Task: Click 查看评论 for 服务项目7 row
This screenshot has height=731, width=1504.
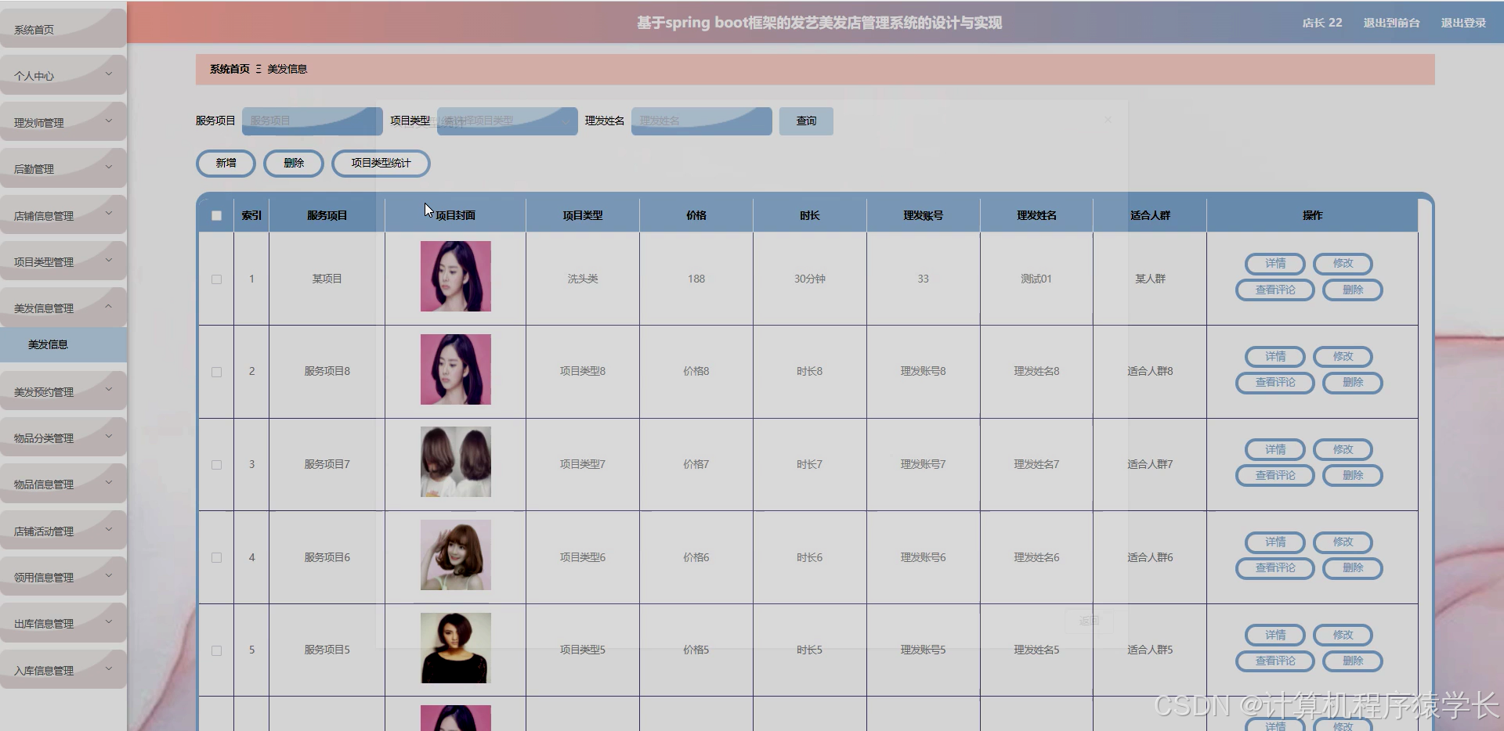Action: coord(1275,475)
